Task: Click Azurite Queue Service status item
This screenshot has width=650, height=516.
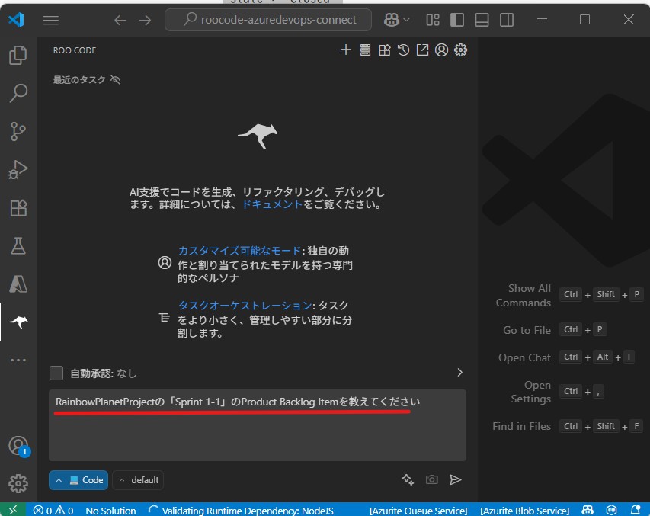Action: point(418,510)
